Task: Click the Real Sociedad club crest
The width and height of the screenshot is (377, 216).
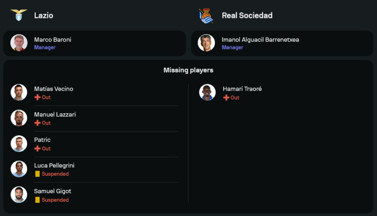Action: click(206, 15)
